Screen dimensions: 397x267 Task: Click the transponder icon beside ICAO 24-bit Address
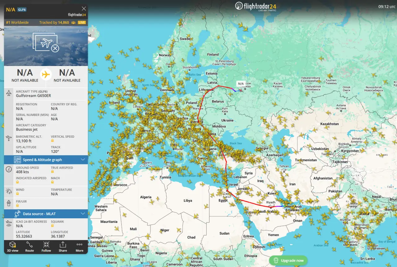[9, 224]
